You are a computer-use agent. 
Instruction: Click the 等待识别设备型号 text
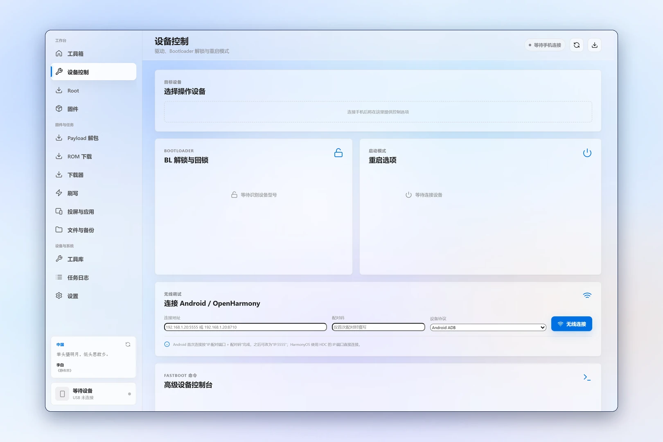point(259,195)
